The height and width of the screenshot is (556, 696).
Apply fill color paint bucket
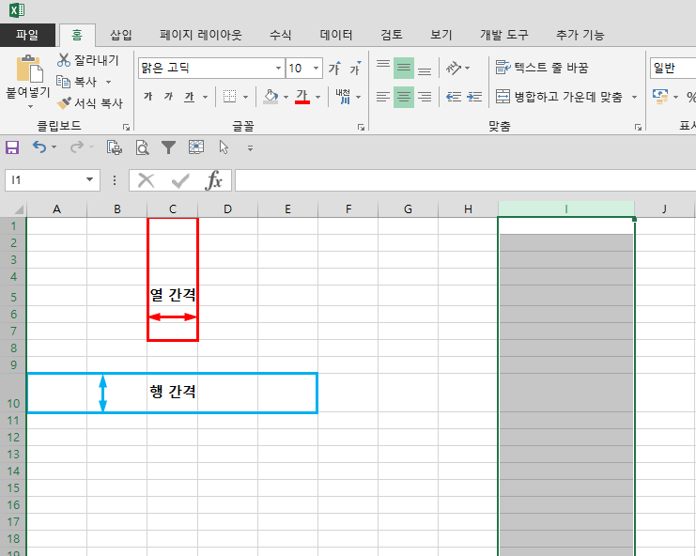click(271, 97)
